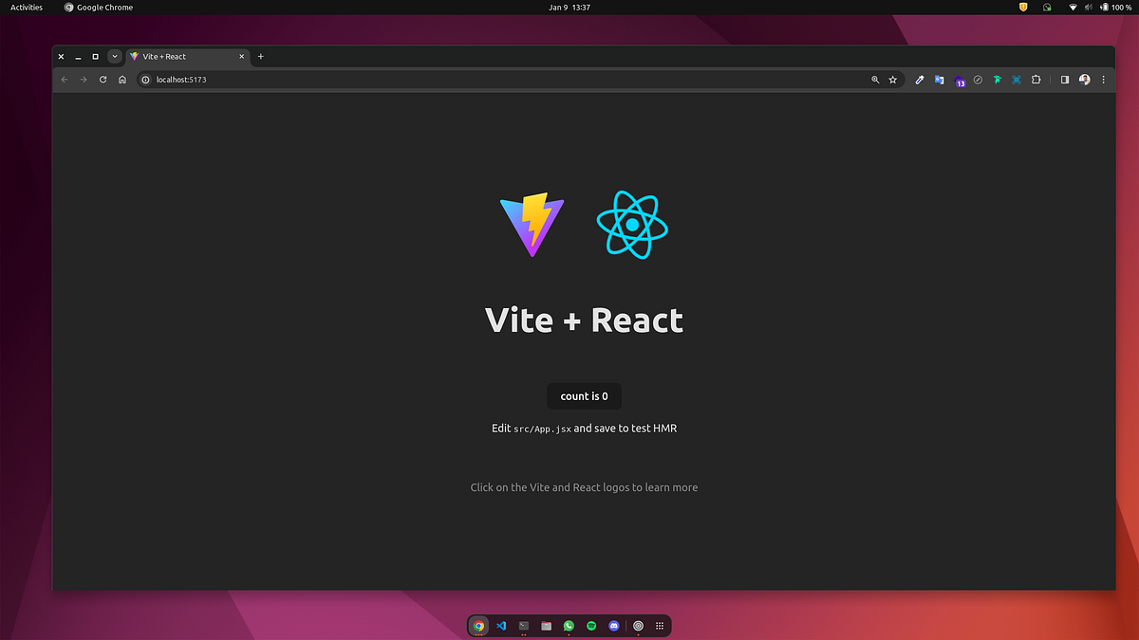1139x640 pixels.
Task: Open the green running figure extension
Action: [x=998, y=80]
